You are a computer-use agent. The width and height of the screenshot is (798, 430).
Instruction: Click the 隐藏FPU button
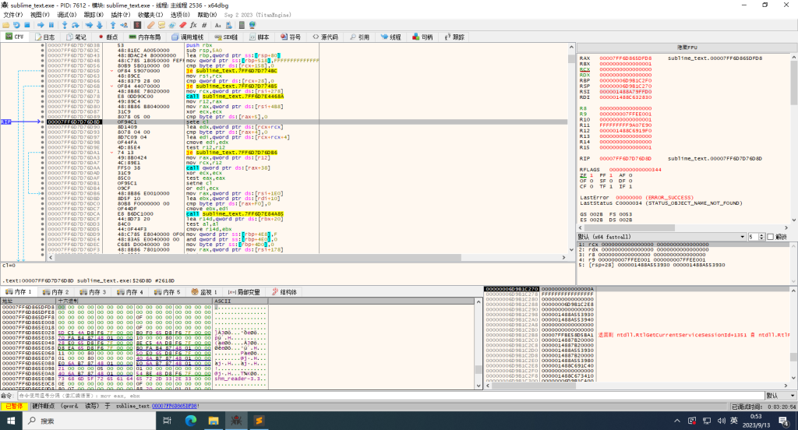(x=687, y=48)
